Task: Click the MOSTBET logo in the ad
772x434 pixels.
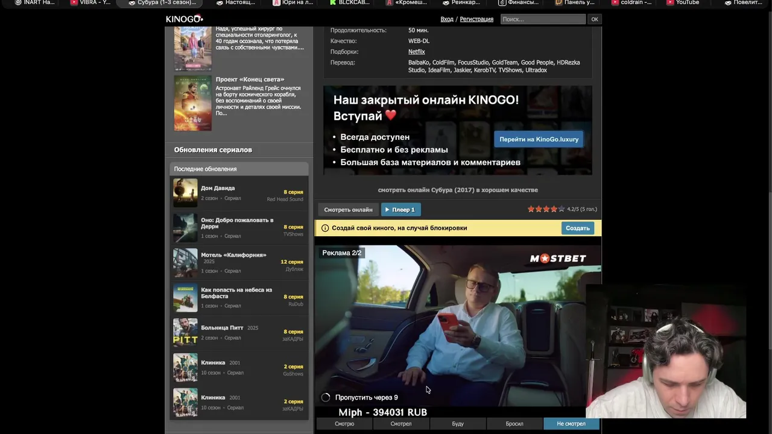Action: pyautogui.click(x=558, y=259)
